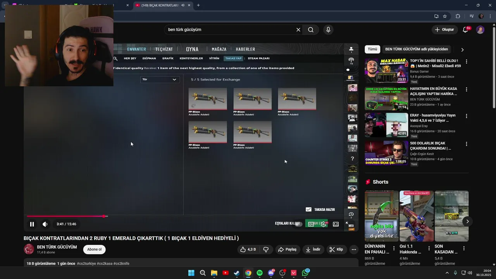Open Spotify from taskbar
The image size is (496, 279).
(x=260, y=273)
